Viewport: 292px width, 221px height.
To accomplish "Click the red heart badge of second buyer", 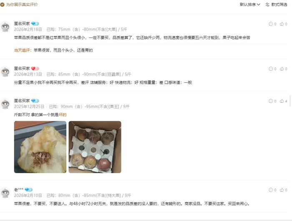I will click(x=35, y=69).
